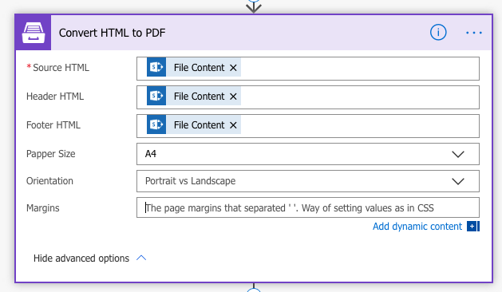Viewport: 502px width, 292px height.
Task: Click the Margins label
Action: pyautogui.click(x=43, y=208)
